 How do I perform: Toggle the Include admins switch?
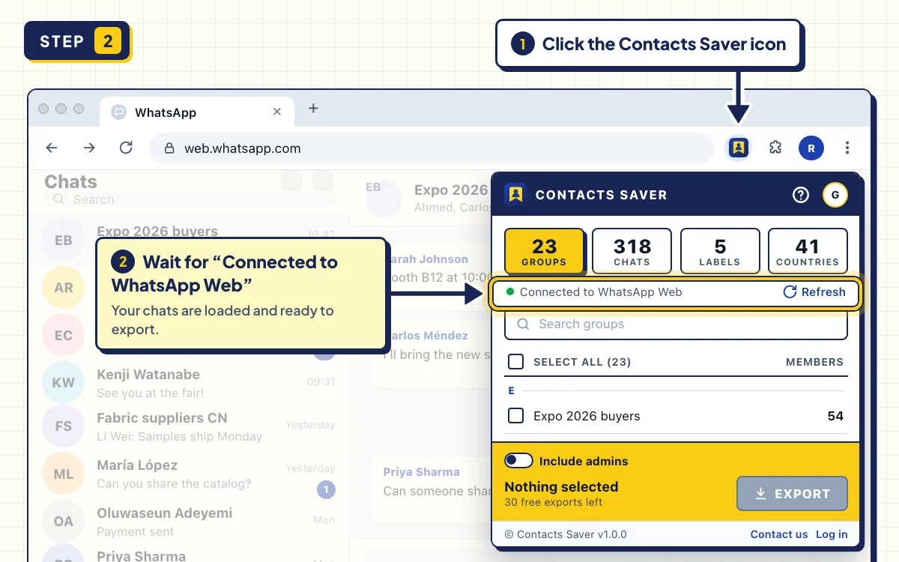coord(519,461)
